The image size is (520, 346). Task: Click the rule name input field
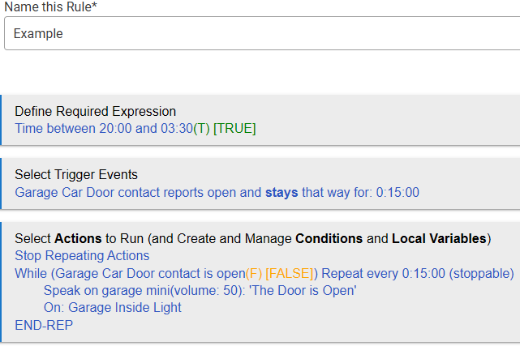point(260,34)
